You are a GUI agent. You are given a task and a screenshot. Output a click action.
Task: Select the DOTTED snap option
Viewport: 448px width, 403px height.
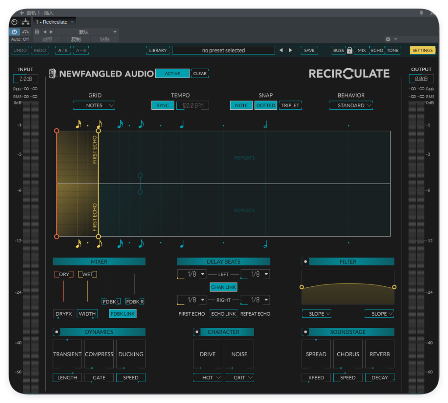pyautogui.click(x=266, y=105)
